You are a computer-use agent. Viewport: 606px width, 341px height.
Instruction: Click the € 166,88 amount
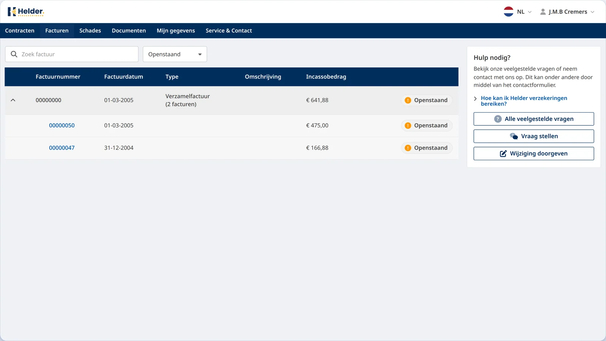pos(317,148)
